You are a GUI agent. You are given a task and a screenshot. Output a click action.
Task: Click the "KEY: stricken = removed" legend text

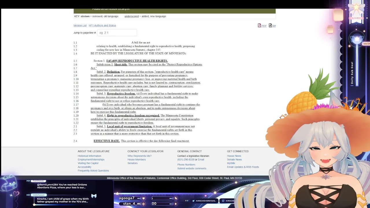coord(97,16)
